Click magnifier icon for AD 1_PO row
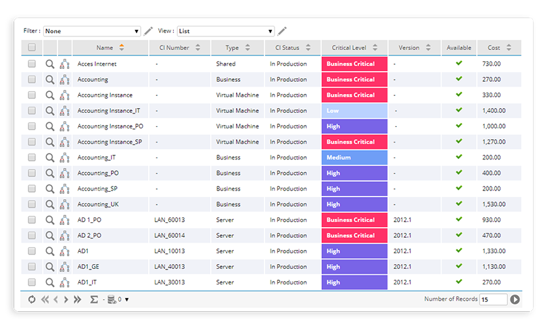Image resolution: width=541 pixels, height=331 pixels. (x=50, y=220)
